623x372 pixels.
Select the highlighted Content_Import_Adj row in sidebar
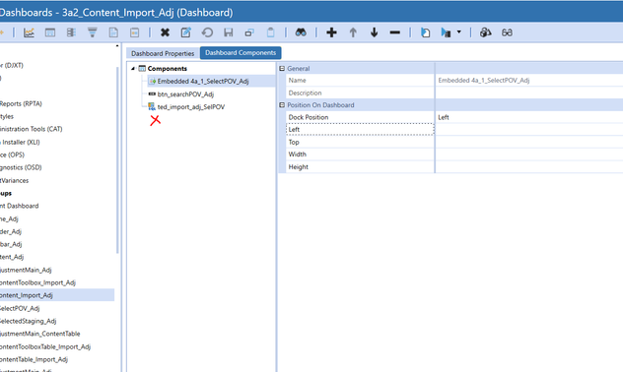pos(57,295)
